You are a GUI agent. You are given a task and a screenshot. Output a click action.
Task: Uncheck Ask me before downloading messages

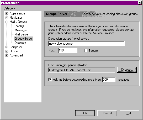coord(50,80)
